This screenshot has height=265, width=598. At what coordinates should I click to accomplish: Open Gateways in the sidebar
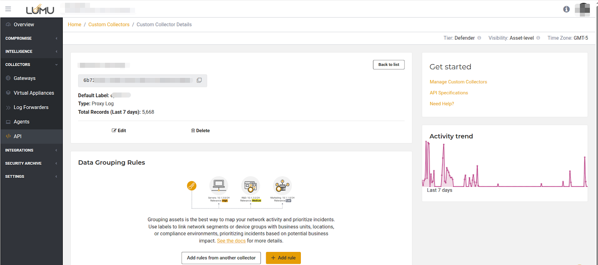click(x=25, y=78)
